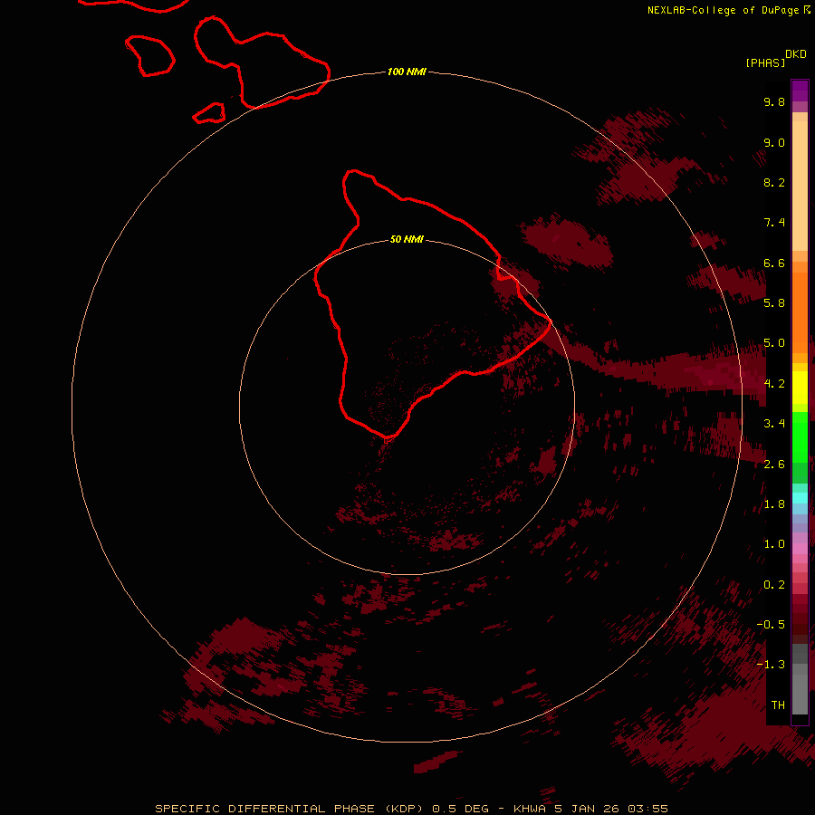
Task: Click the 1.0 legend value
Action: pos(774,543)
